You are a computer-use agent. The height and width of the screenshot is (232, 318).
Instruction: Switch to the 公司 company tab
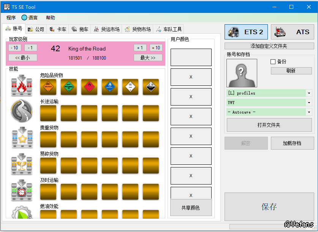[x=36, y=29]
